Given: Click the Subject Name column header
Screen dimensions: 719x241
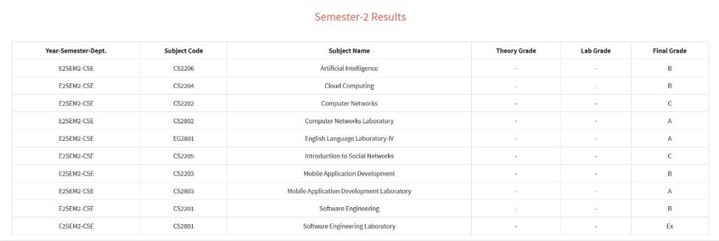Looking at the screenshot, I should tap(349, 51).
